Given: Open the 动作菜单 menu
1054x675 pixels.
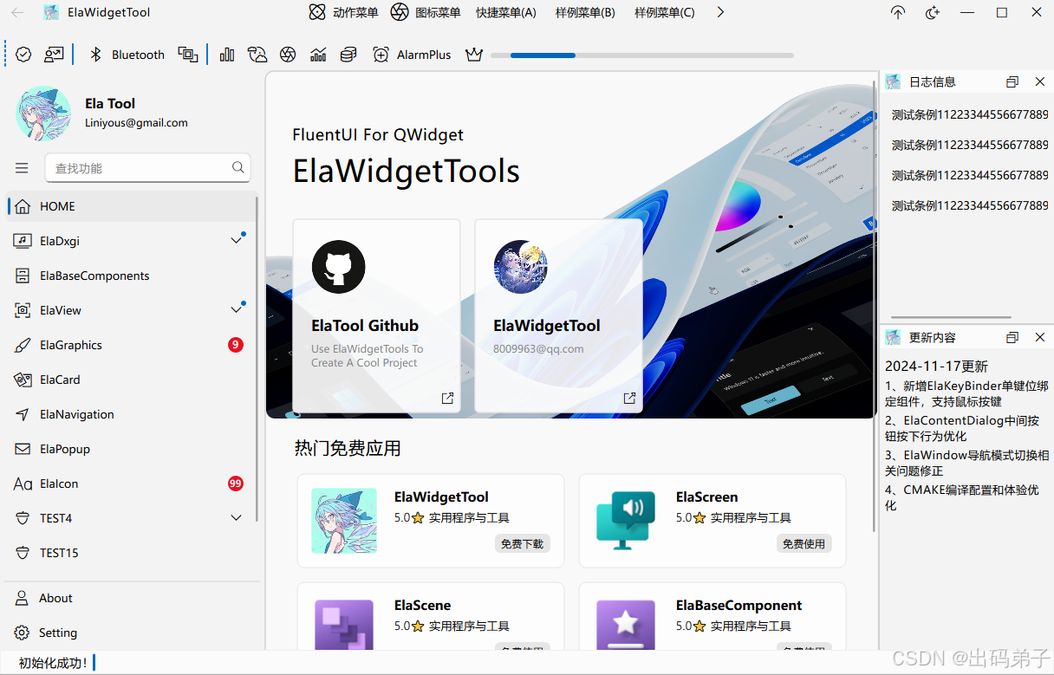Looking at the screenshot, I should 344,12.
